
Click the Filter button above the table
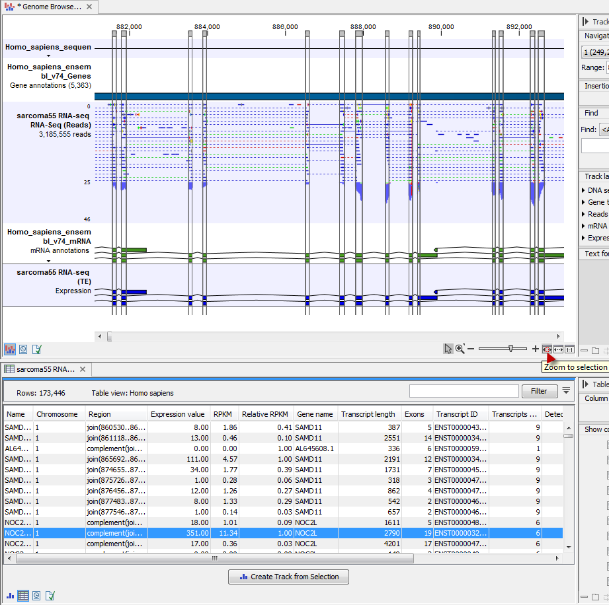pos(539,391)
